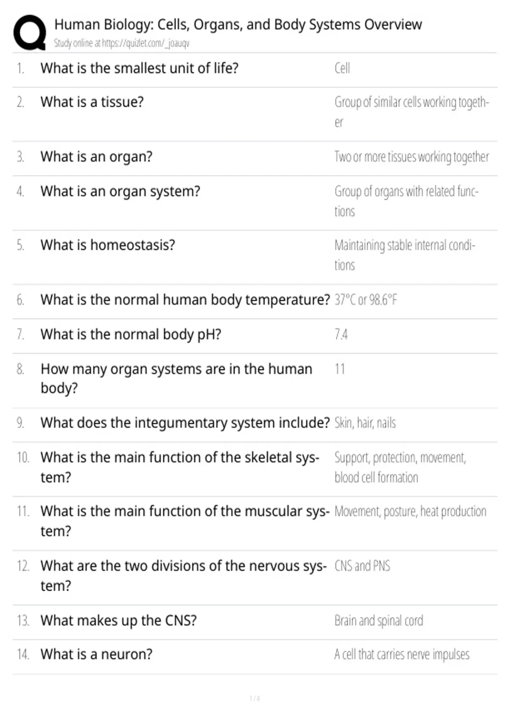This screenshot has width=509, height=722.
Task: Open the quizlet.com study online link
Action: tap(122, 43)
